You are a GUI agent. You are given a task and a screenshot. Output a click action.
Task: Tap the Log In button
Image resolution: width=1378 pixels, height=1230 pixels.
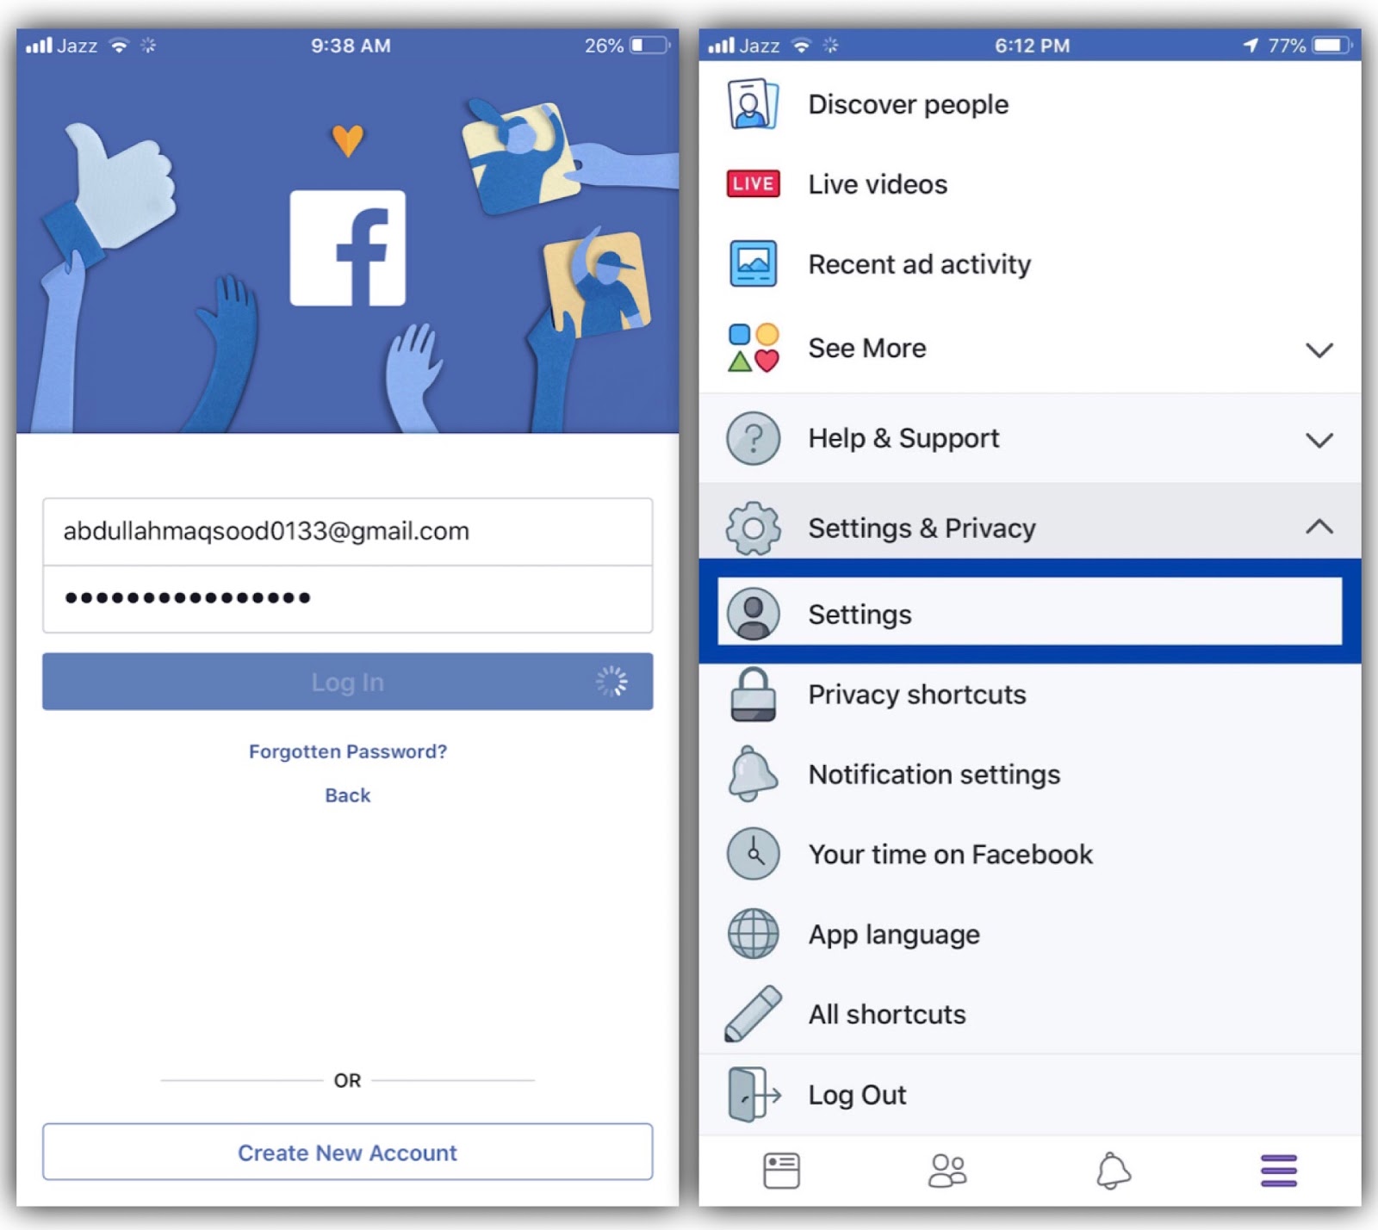pyautogui.click(x=348, y=682)
